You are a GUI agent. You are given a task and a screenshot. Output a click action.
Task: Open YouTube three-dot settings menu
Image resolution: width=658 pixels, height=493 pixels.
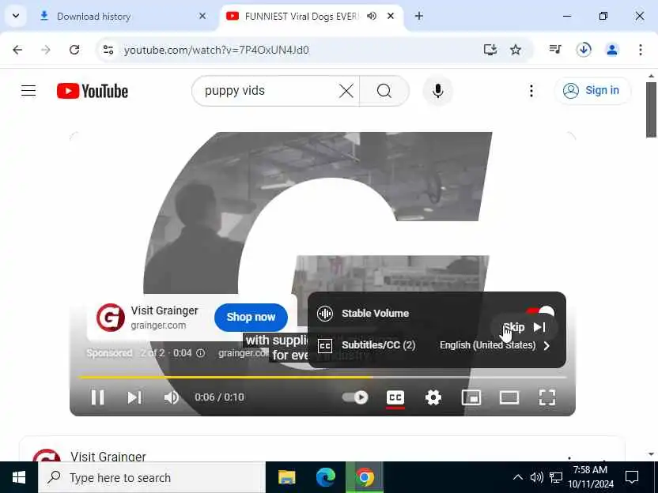[x=531, y=91]
